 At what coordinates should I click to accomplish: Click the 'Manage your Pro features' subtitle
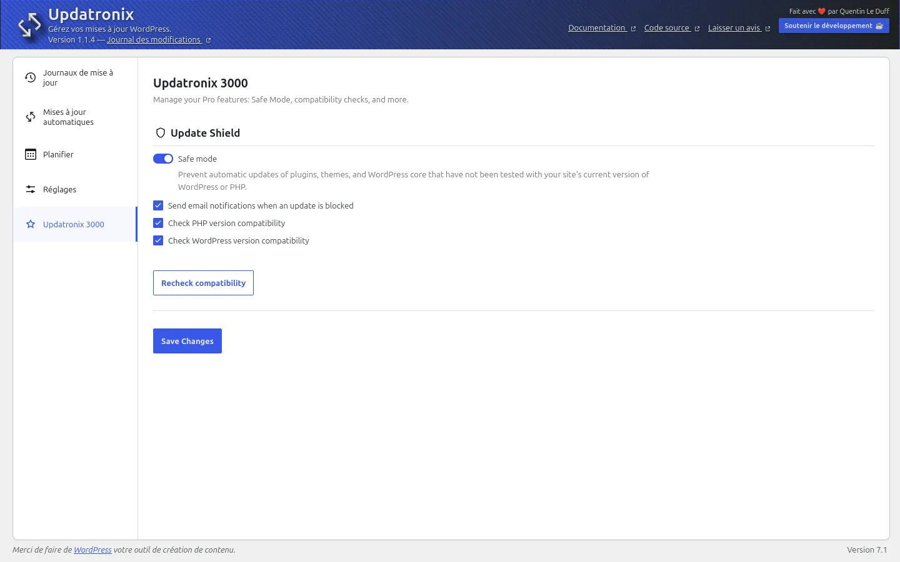[281, 100]
